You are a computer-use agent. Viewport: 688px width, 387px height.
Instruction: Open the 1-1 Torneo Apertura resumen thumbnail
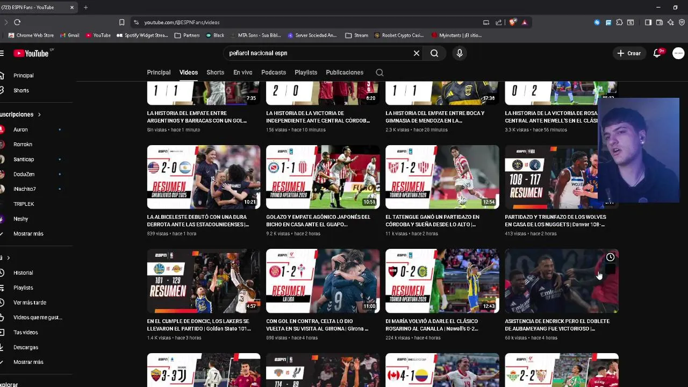point(323,177)
